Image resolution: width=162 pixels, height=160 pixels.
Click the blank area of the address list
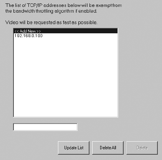coord(65,77)
